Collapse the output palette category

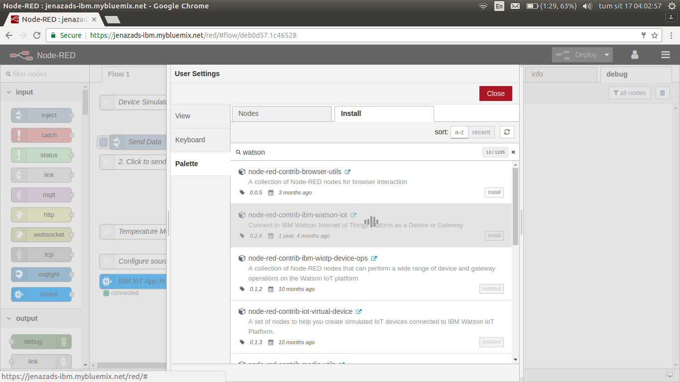[41, 318]
